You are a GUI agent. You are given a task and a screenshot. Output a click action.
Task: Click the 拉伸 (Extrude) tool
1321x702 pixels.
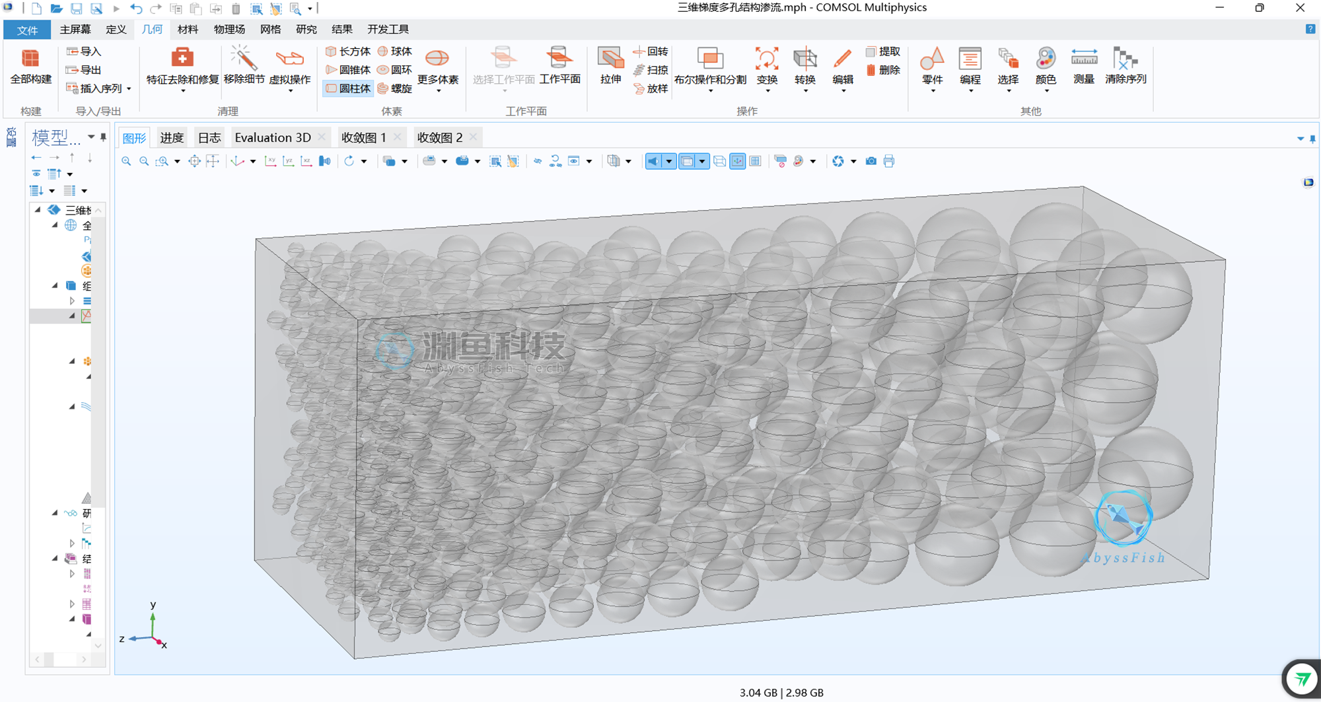click(x=610, y=66)
